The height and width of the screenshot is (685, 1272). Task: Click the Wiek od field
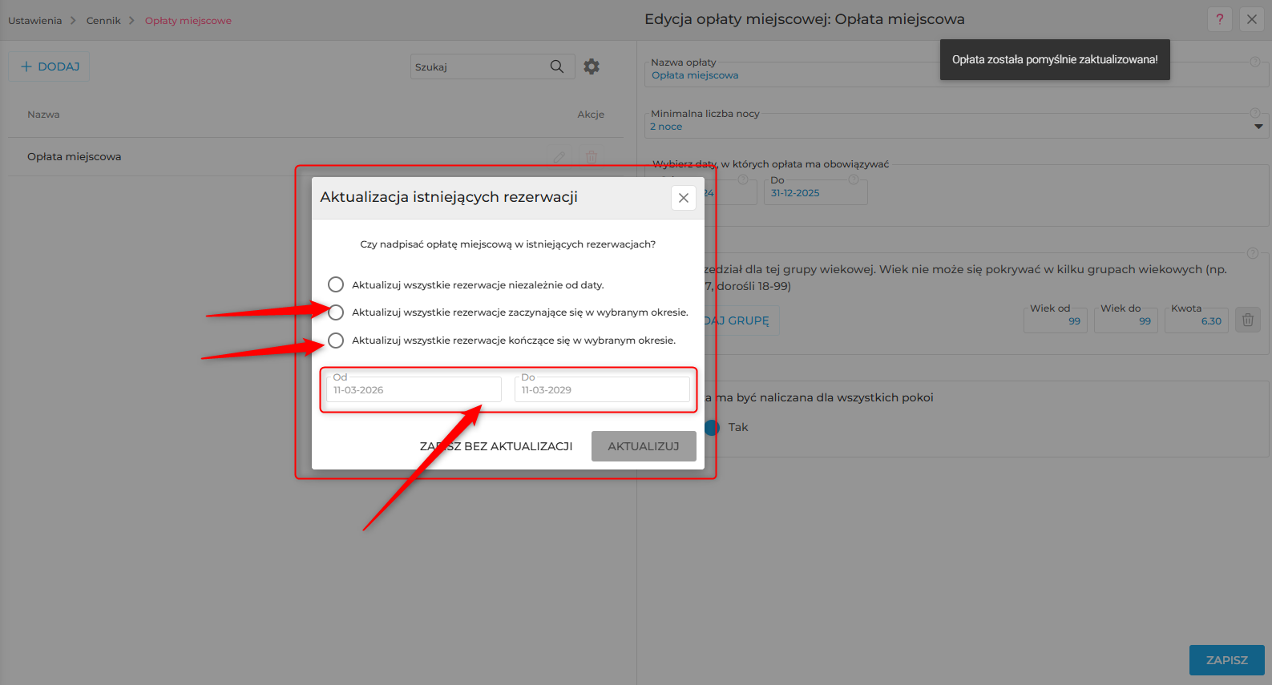click(x=1056, y=320)
